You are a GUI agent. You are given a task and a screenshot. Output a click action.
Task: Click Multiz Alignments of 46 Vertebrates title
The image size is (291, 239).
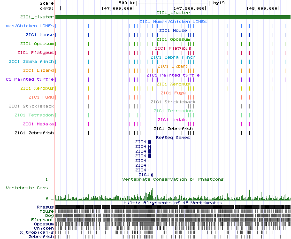[x=173, y=203]
